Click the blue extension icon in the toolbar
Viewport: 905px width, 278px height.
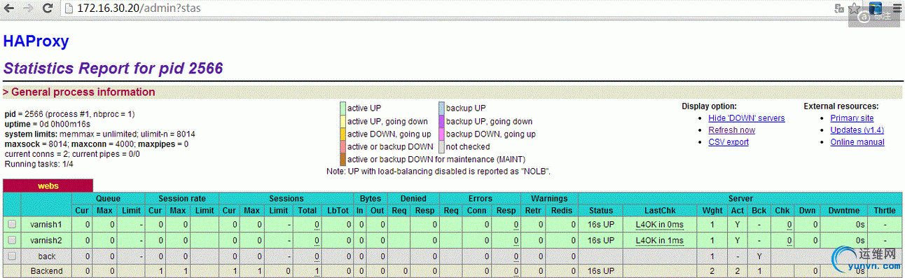click(x=876, y=8)
